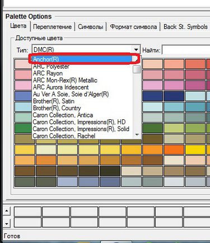
Task: Click the Готов status bar text
Action: tap(12, 236)
